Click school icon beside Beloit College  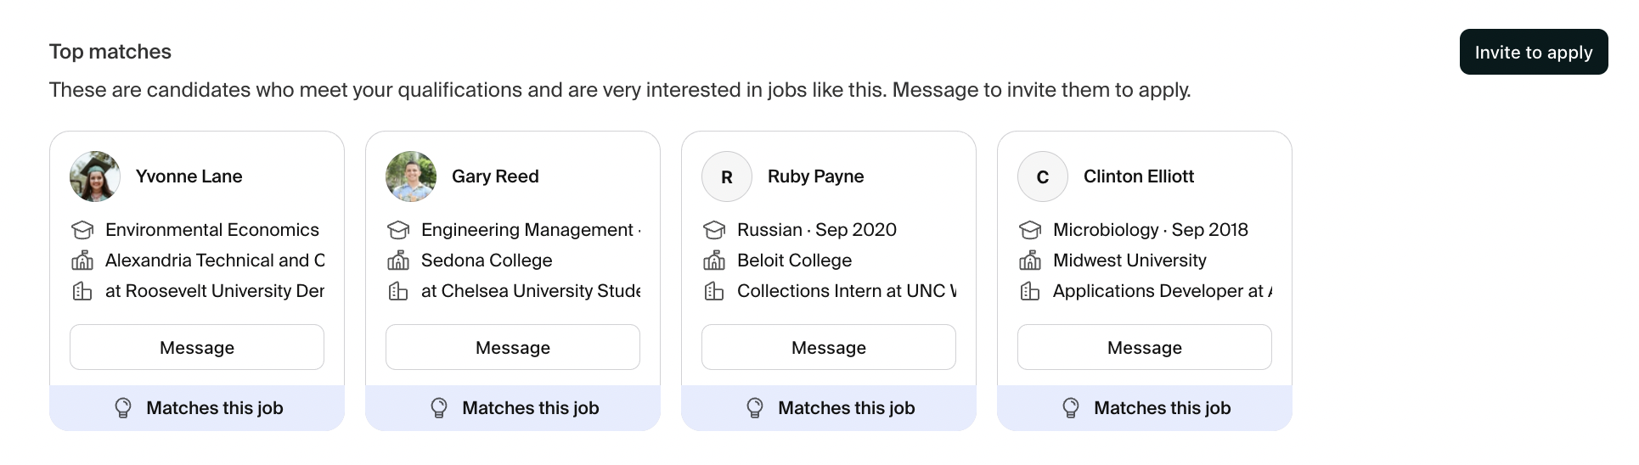[x=714, y=261]
